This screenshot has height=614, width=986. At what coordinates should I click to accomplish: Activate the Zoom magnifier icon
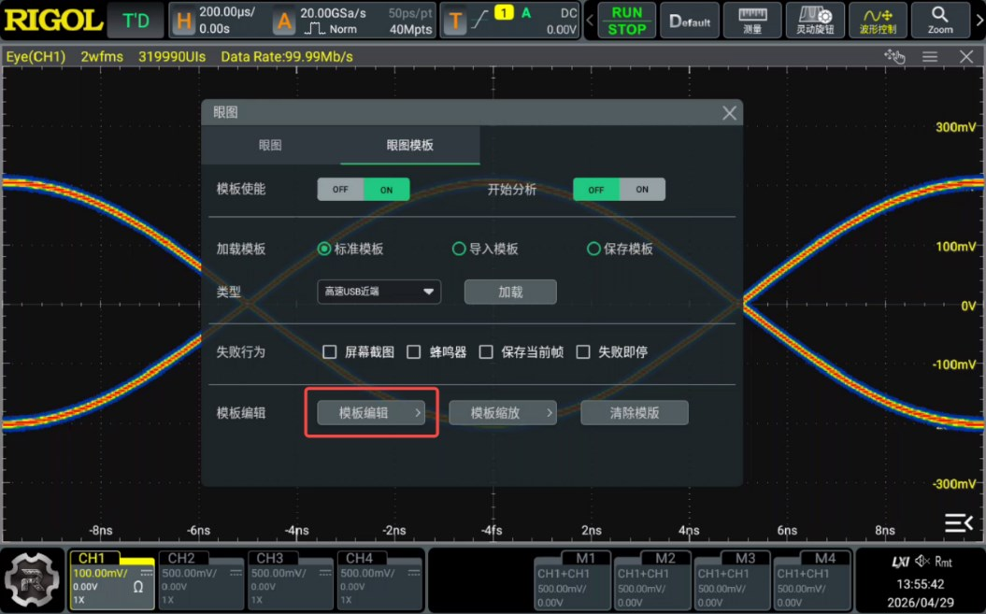940,21
